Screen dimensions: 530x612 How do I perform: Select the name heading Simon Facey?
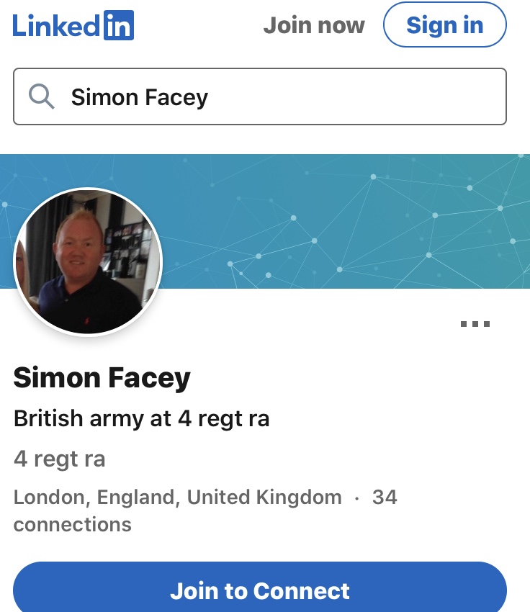click(x=102, y=377)
